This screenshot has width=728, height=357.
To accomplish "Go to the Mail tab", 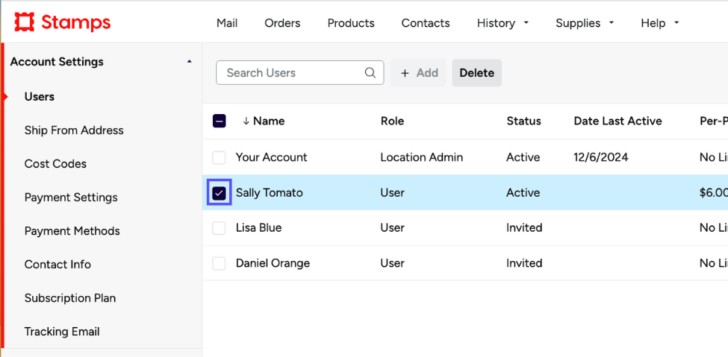I will coord(227,23).
